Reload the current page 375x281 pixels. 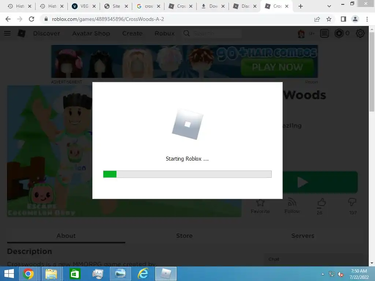tap(31, 19)
